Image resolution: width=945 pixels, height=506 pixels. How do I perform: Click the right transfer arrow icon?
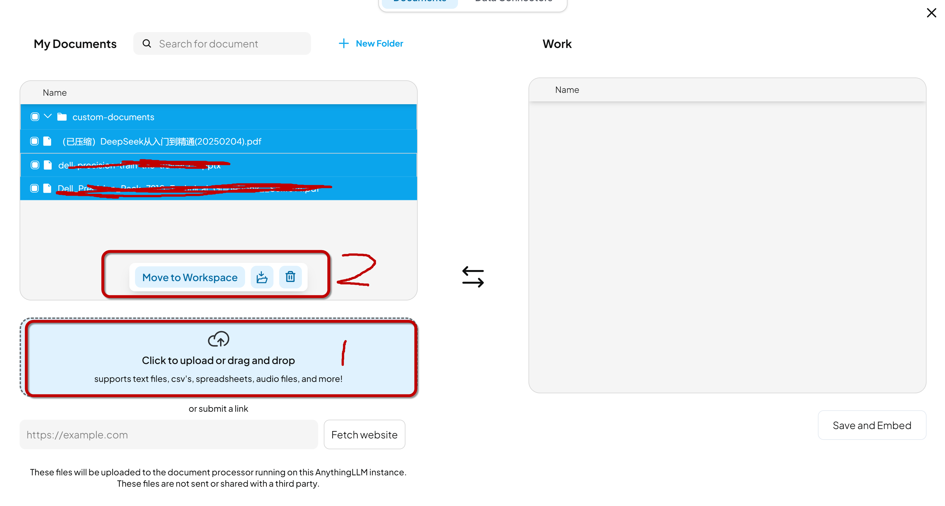pyautogui.click(x=472, y=282)
